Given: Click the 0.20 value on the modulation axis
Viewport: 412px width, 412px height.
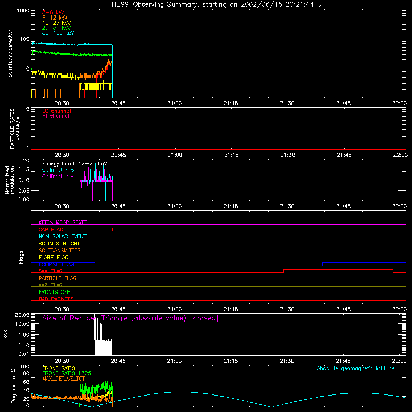Looking at the screenshot, I should coord(24,160).
